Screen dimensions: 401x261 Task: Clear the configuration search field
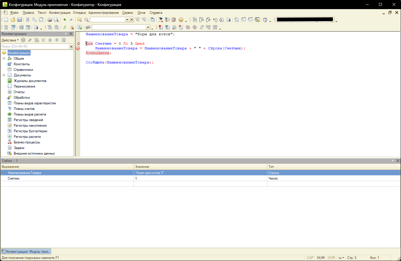pos(71,46)
